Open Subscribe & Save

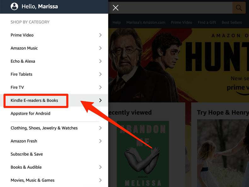coord(27,154)
